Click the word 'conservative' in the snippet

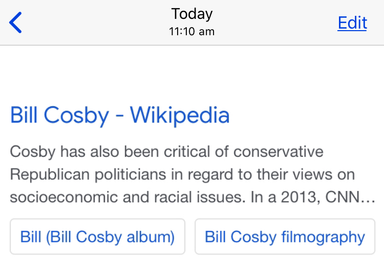[279, 152]
